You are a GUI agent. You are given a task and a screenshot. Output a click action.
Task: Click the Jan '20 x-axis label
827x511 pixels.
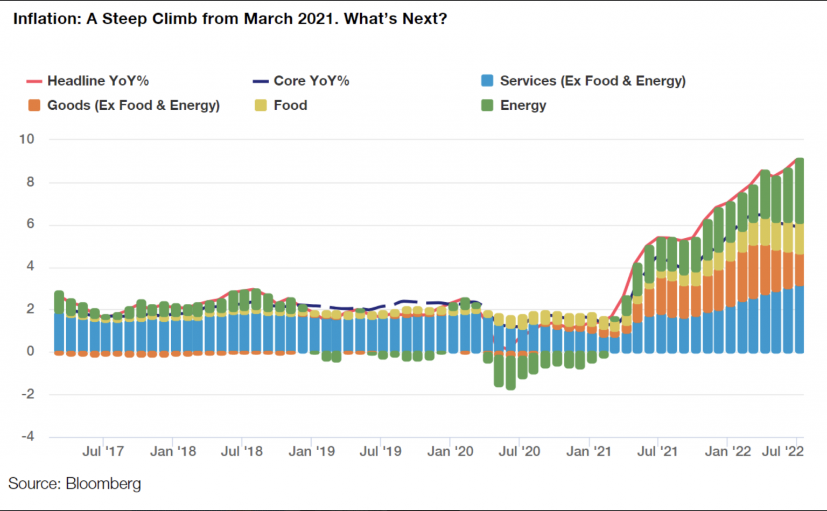tap(450, 451)
